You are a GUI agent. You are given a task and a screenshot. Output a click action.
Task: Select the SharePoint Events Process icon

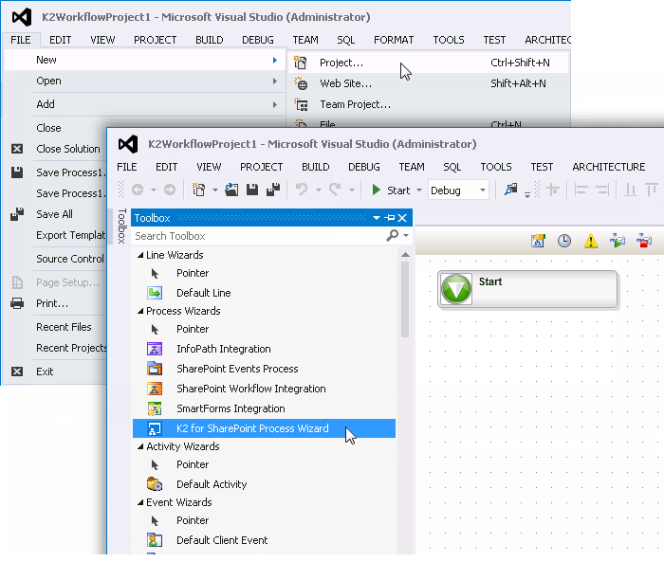click(x=155, y=369)
